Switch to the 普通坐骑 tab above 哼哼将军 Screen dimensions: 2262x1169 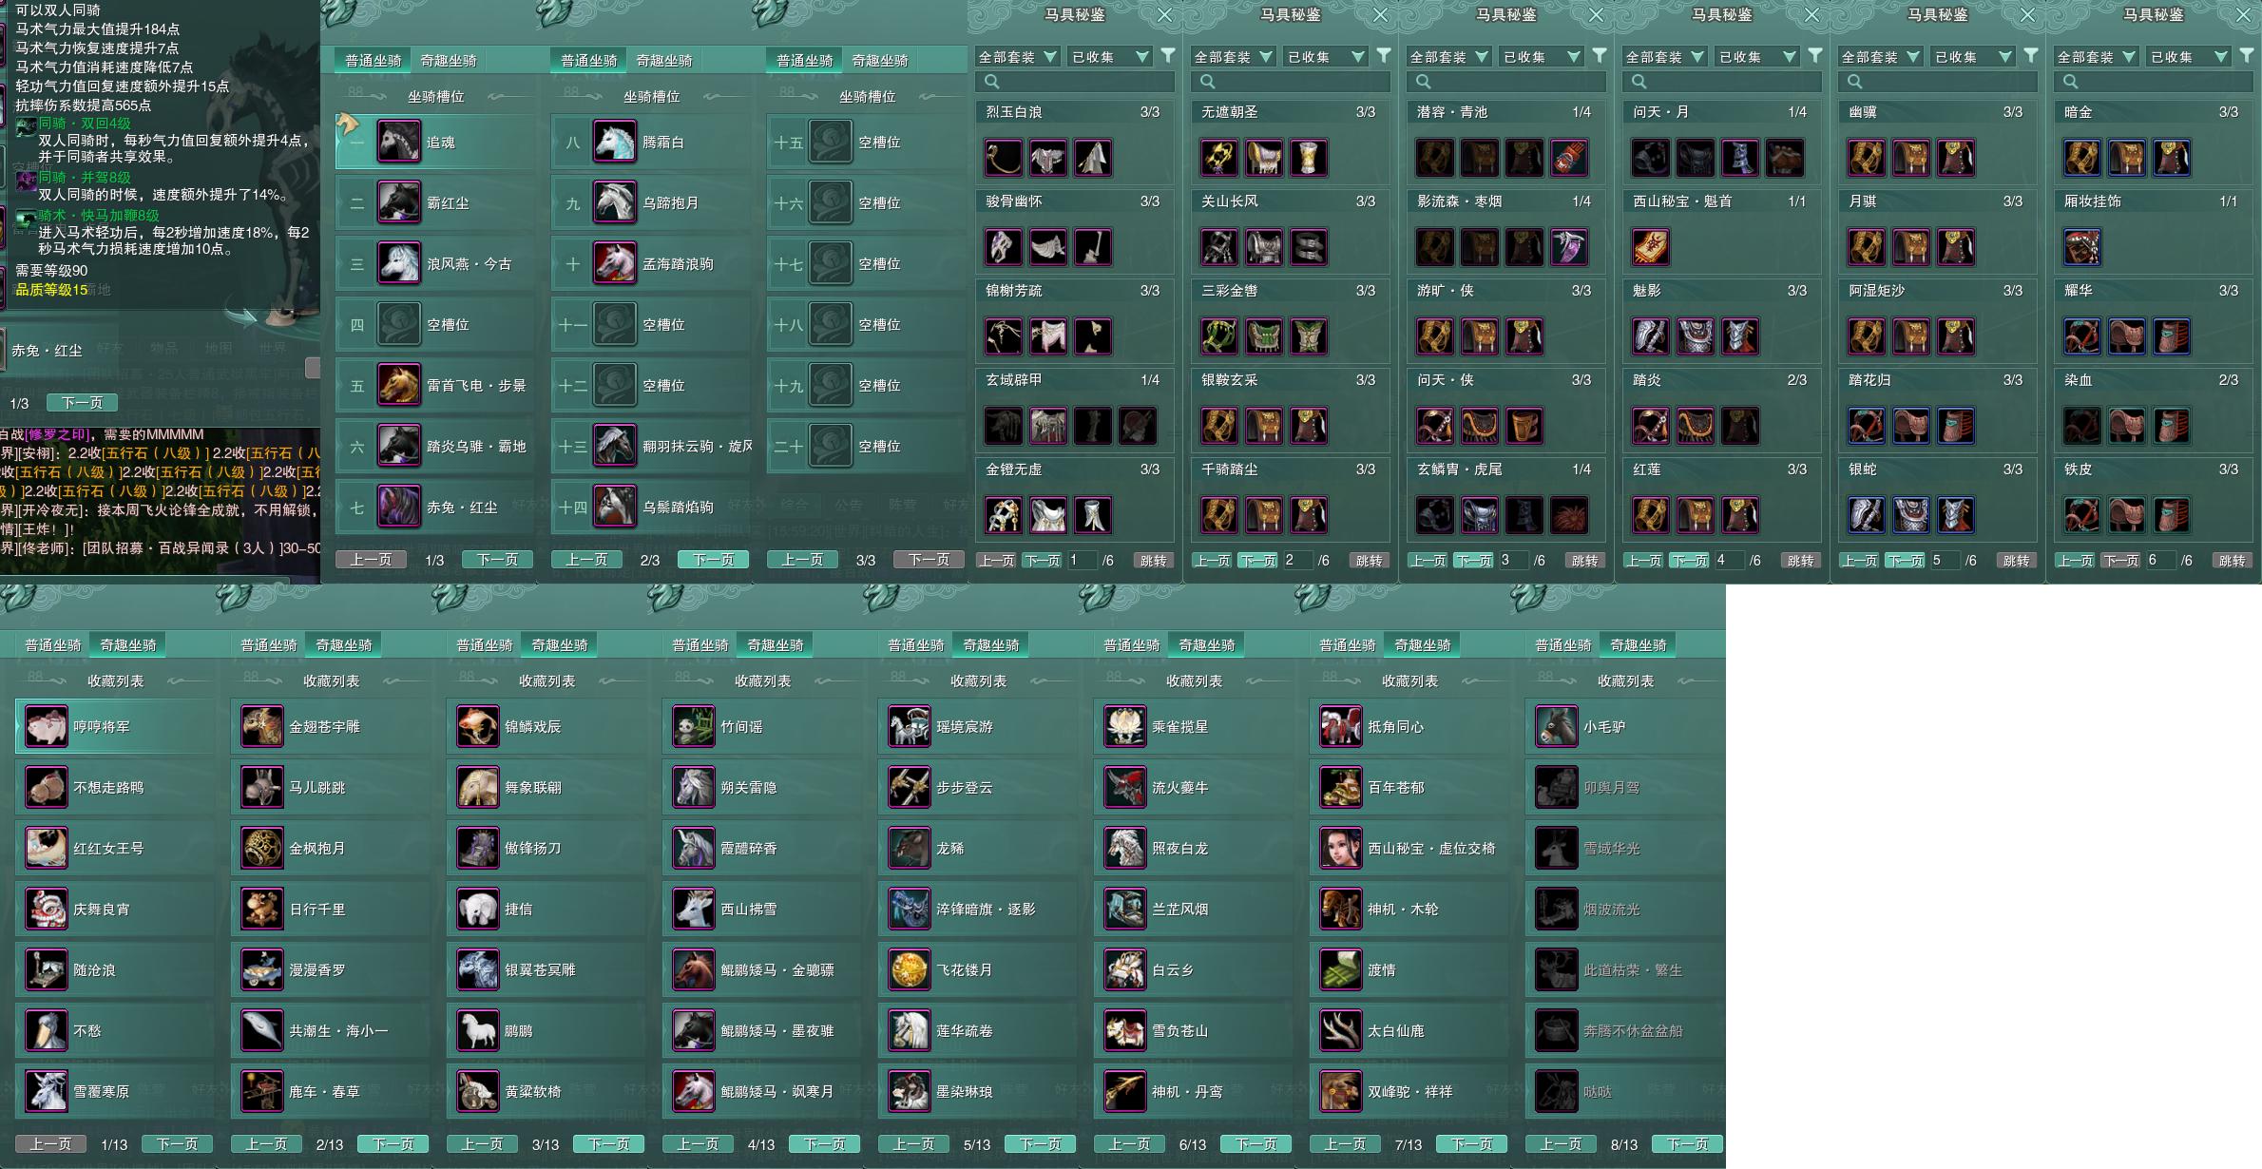pyautogui.click(x=53, y=645)
